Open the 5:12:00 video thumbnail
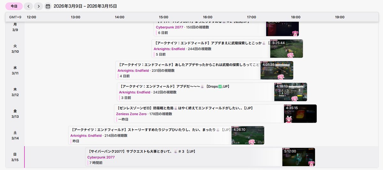This screenshot has width=383, height=170. point(298,157)
